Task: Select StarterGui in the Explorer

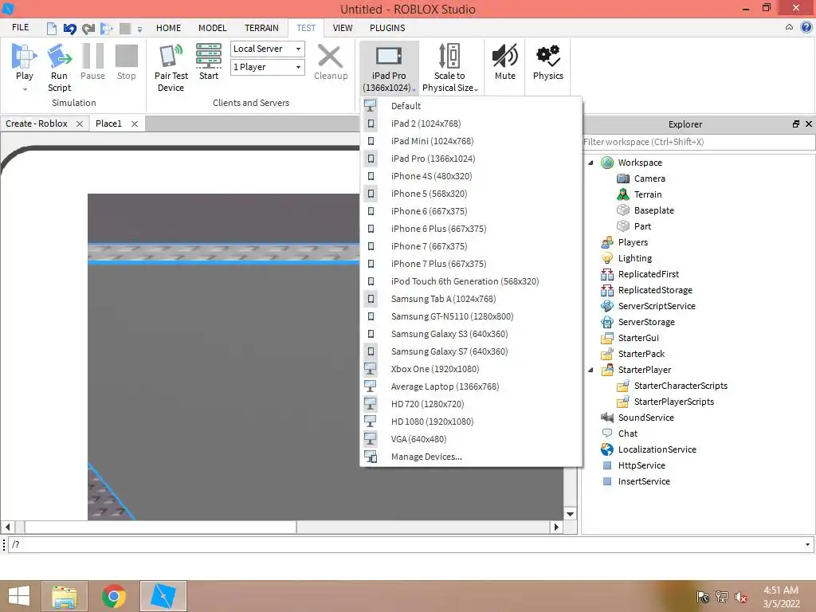Action: click(638, 338)
